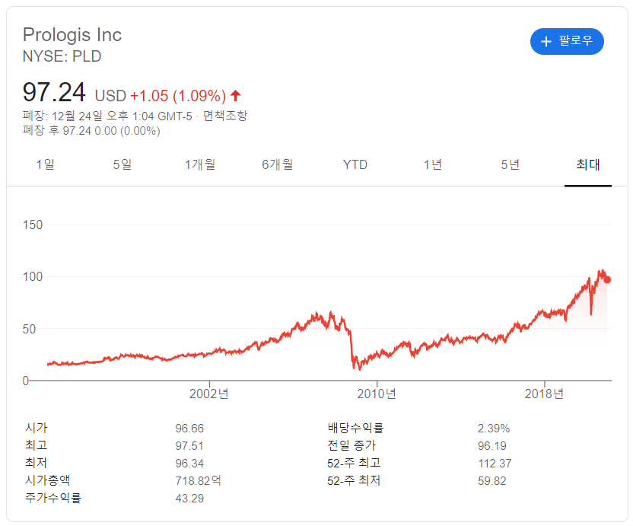Click the 폐장 closing time line
The width and height of the screenshot is (633, 526).
(x=107, y=116)
